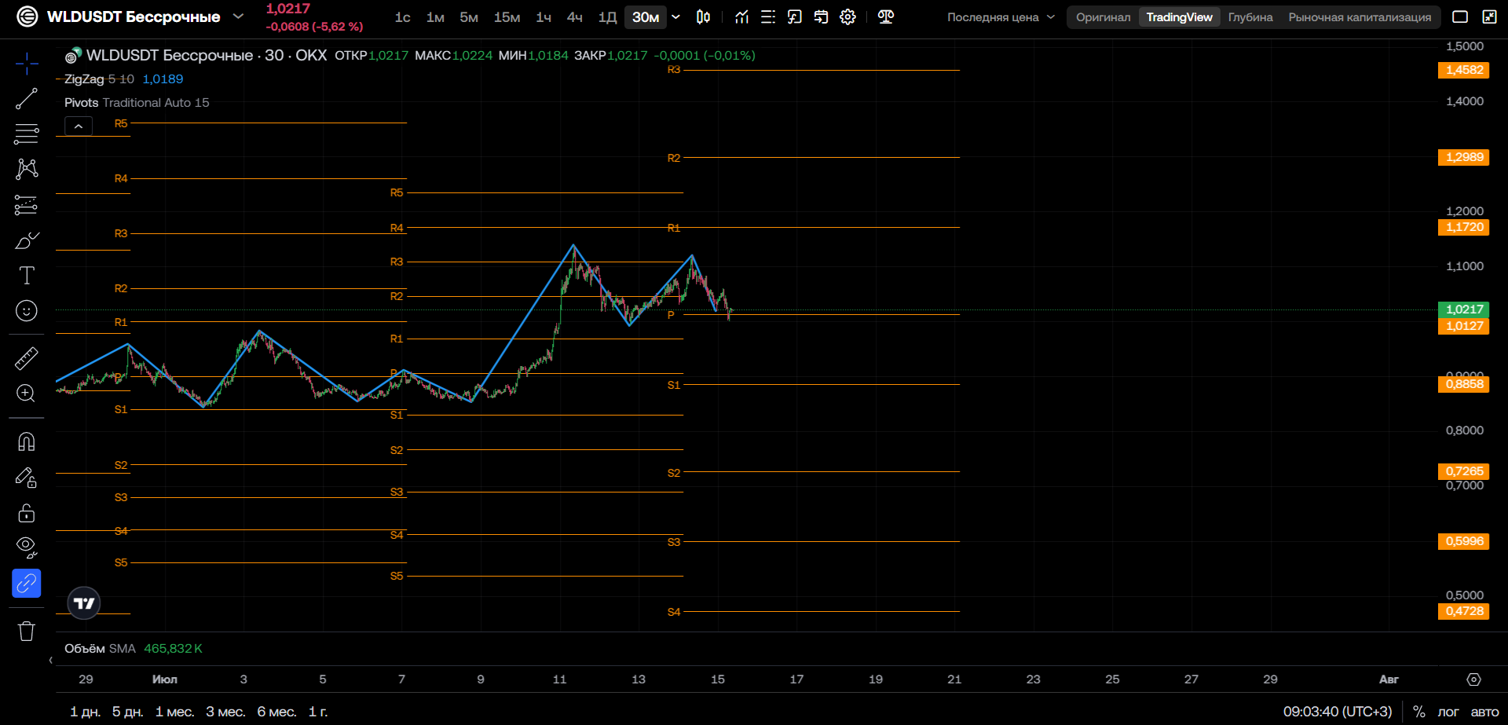Toggle hide all drawings eye icon
Viewport: 1508px width, 725px height.
[x=26, y=547]
